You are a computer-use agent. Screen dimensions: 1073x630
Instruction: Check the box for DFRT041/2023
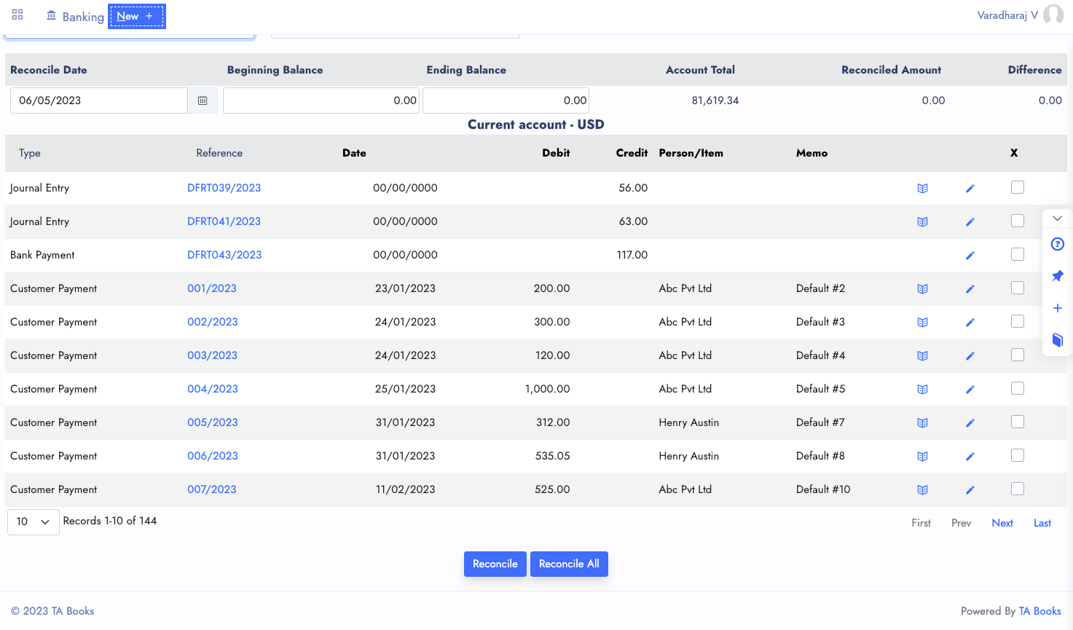point(1018,221)
